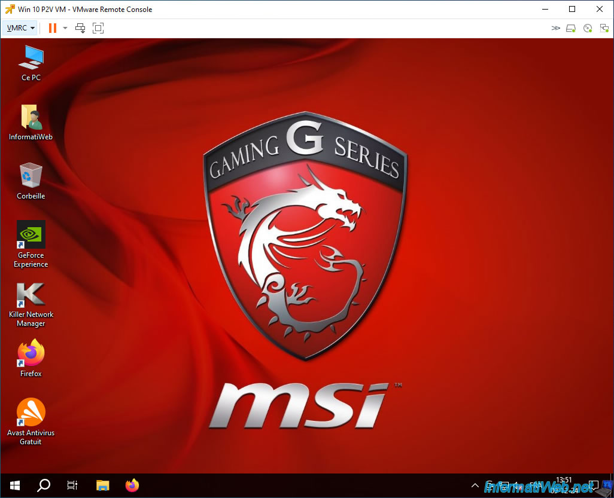The width and height of the screenshot is (614, 498).
Task: Select the Killer Network Manager shortcut
Action: 31,305
